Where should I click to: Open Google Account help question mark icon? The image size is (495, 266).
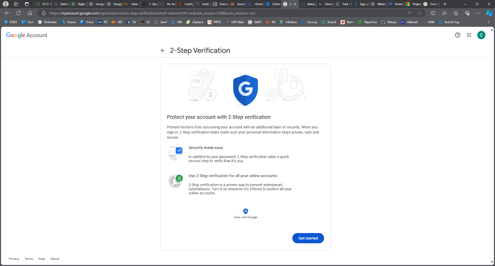(x=458, y=35)
